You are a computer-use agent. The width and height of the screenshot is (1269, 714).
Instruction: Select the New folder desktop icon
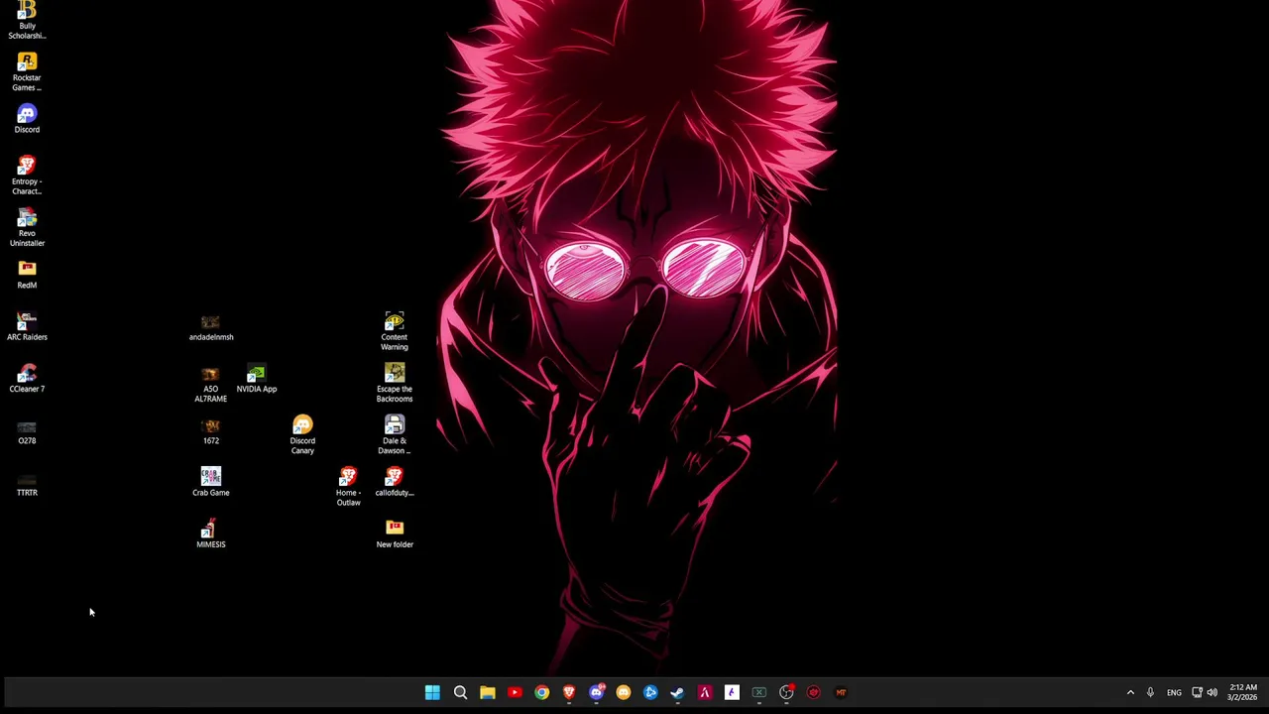(395, 534)
